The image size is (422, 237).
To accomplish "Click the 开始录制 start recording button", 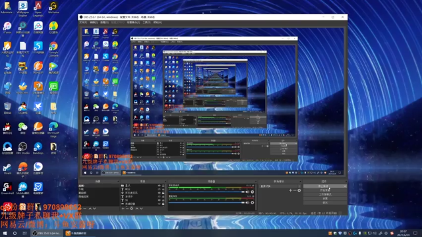I will point(325,190).
